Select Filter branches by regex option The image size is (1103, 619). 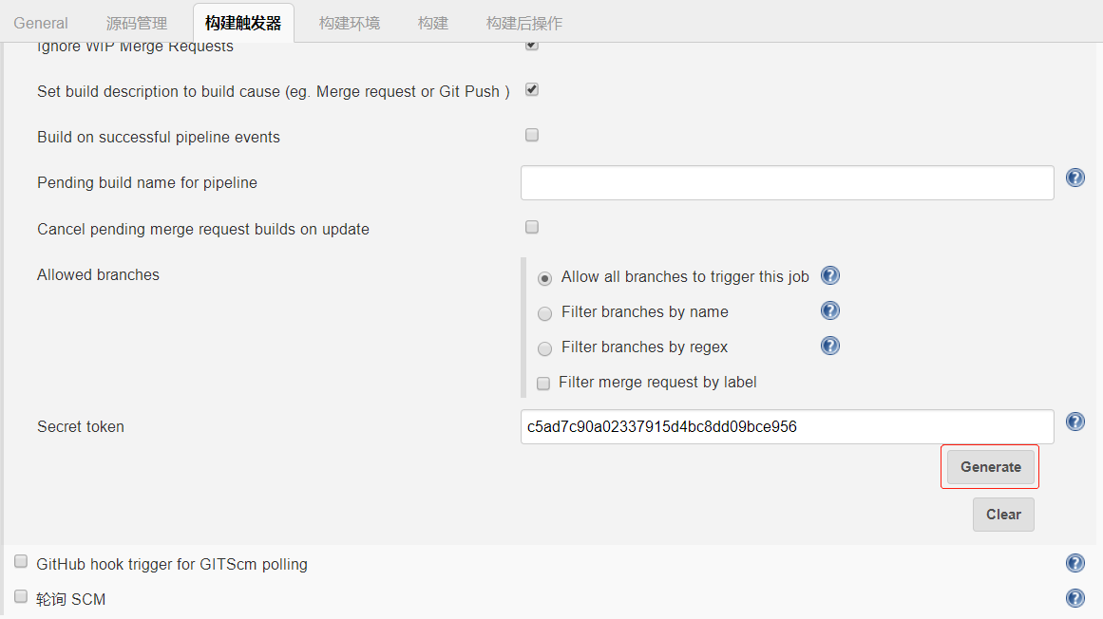544,348
